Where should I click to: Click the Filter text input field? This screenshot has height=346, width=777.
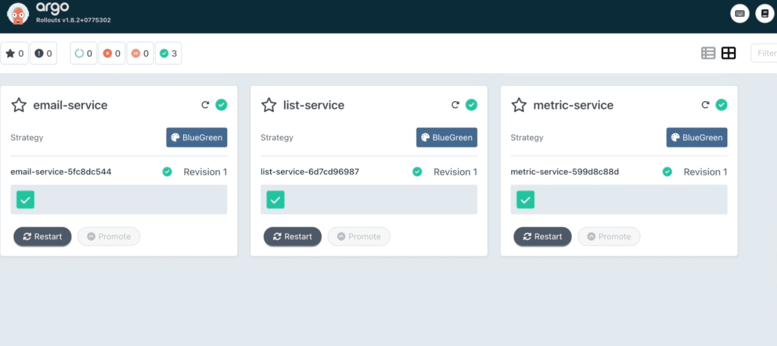[766, 53]
